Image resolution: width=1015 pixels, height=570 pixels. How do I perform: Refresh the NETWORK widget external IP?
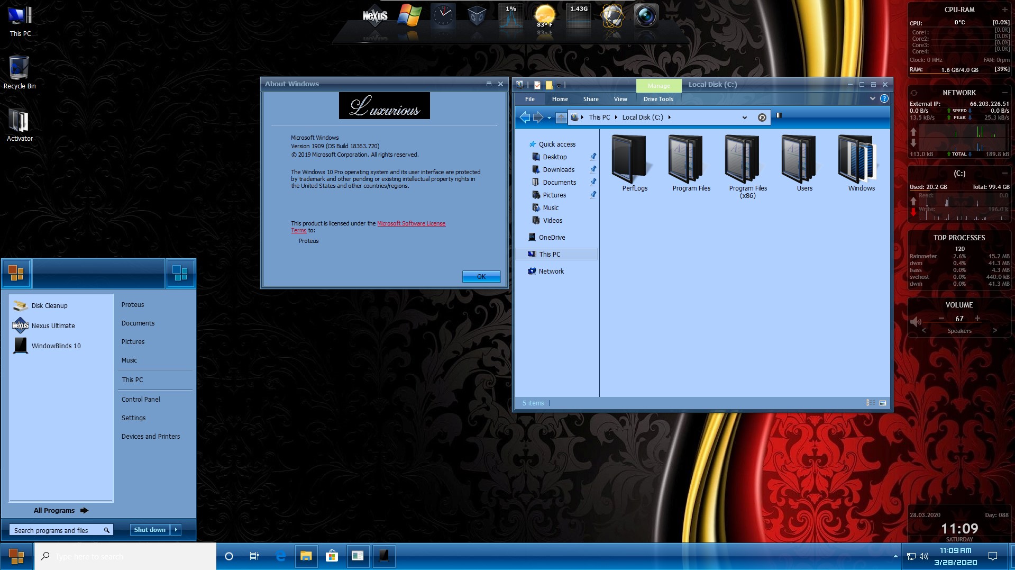click(x=913, y=93)
